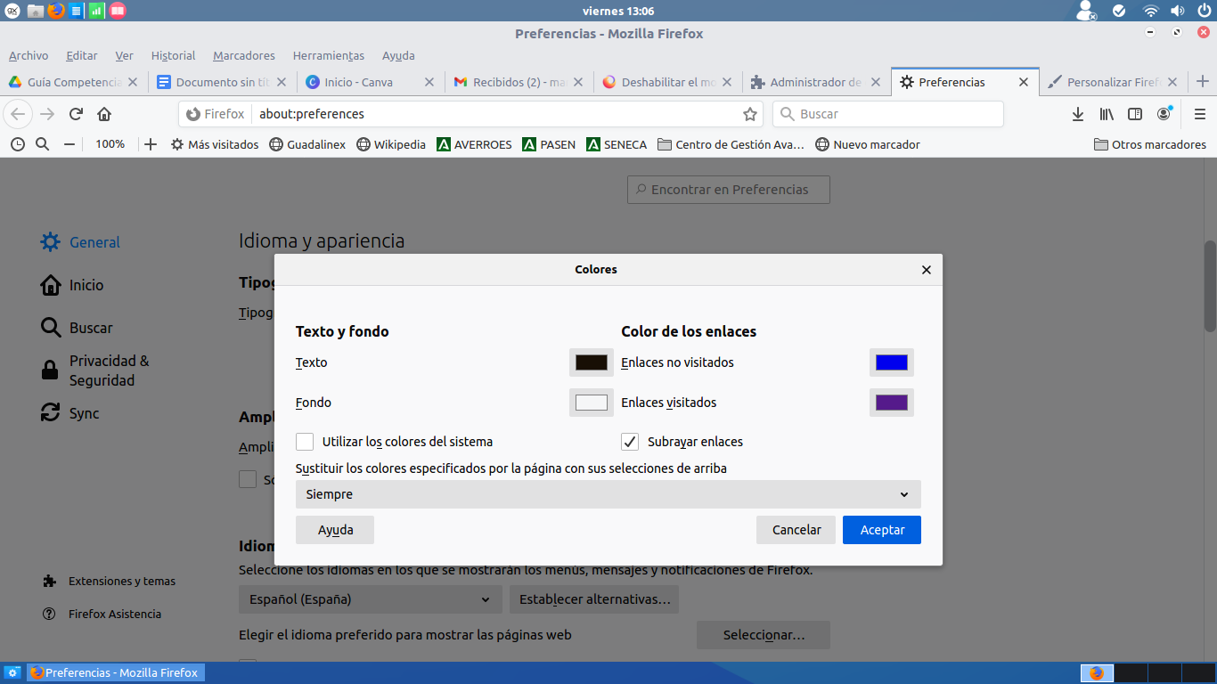Expand the Siempre override dropdown
This screenshot has height=684, width=1217.
[608, 494]
